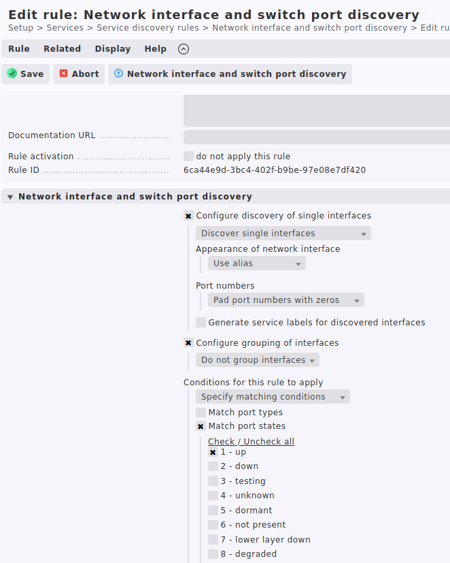Open the Display menu

pos(113,49)
